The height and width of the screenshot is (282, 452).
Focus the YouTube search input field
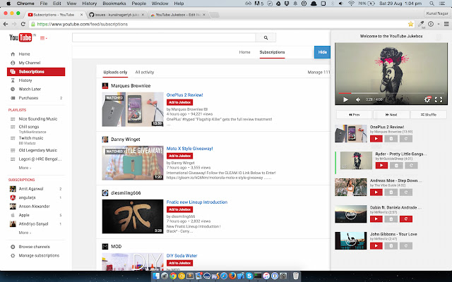click(164, 37)
